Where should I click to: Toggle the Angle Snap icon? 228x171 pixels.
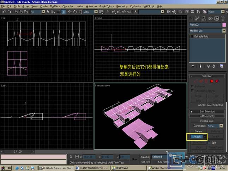[119, 12]
